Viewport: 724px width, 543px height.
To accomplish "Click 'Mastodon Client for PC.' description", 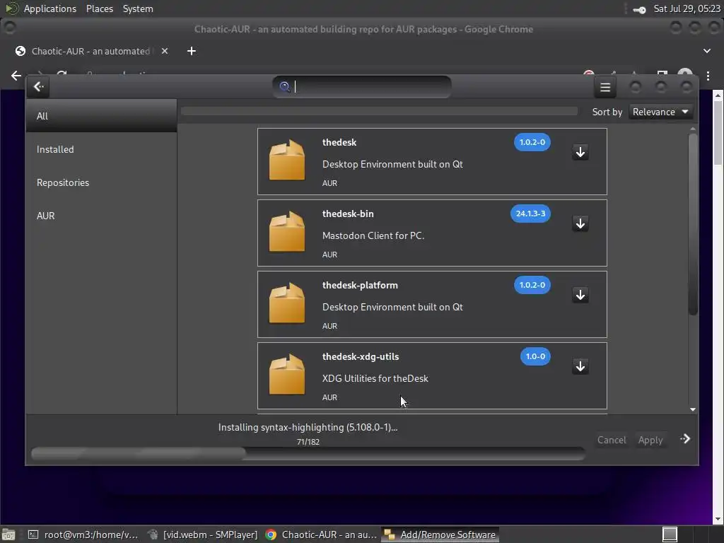I will 373,235.
